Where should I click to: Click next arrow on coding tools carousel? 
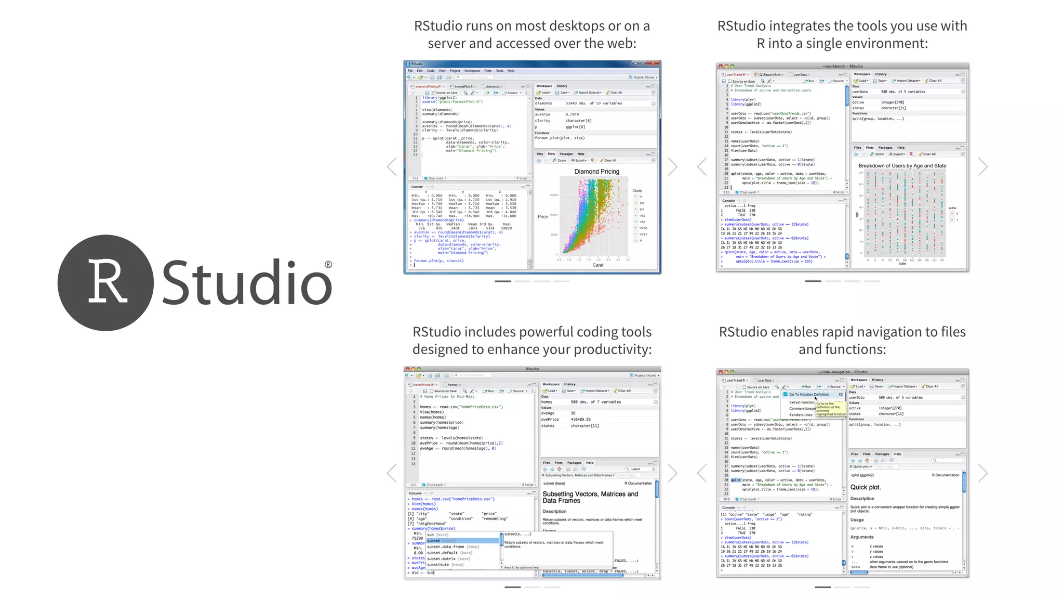[673, 473]
